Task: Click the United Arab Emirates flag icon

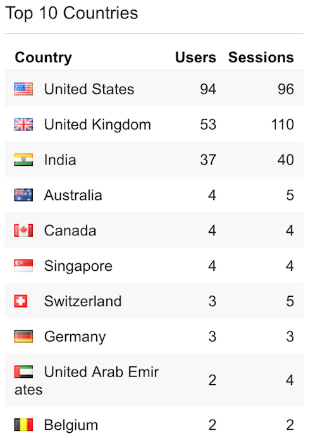Action: pyautogui.click(x=23, y=371)
